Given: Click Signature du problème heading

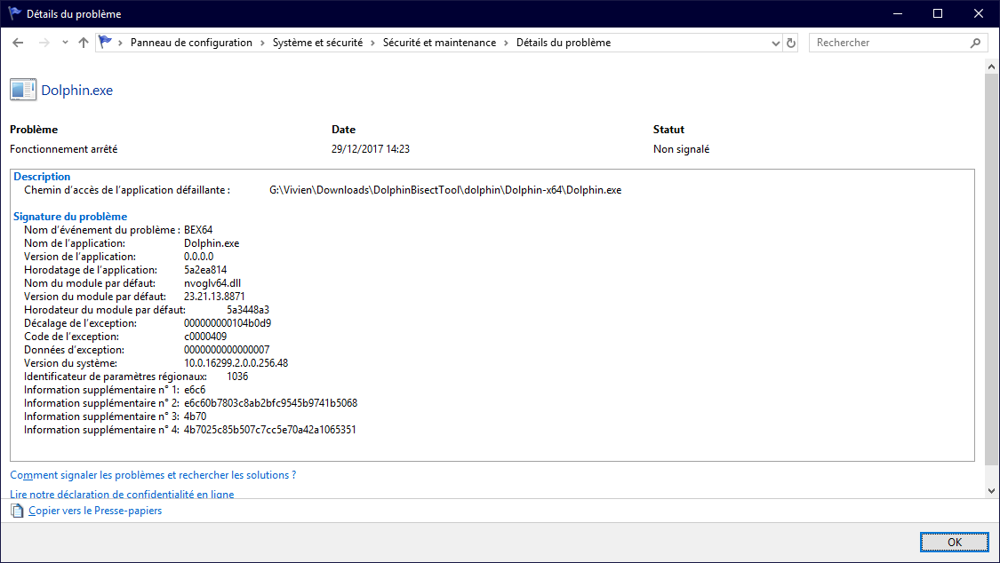Looking at the screenshot, I should click(x=70, y=217).
